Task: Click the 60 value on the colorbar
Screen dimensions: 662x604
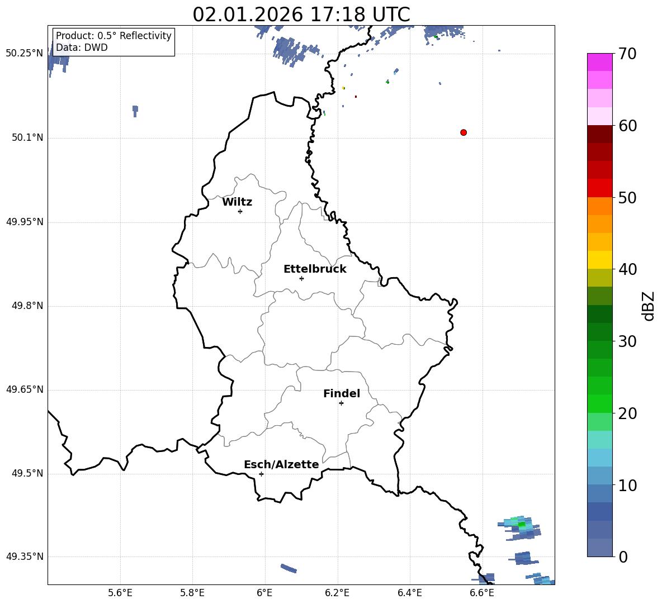Action: (627, 126)
